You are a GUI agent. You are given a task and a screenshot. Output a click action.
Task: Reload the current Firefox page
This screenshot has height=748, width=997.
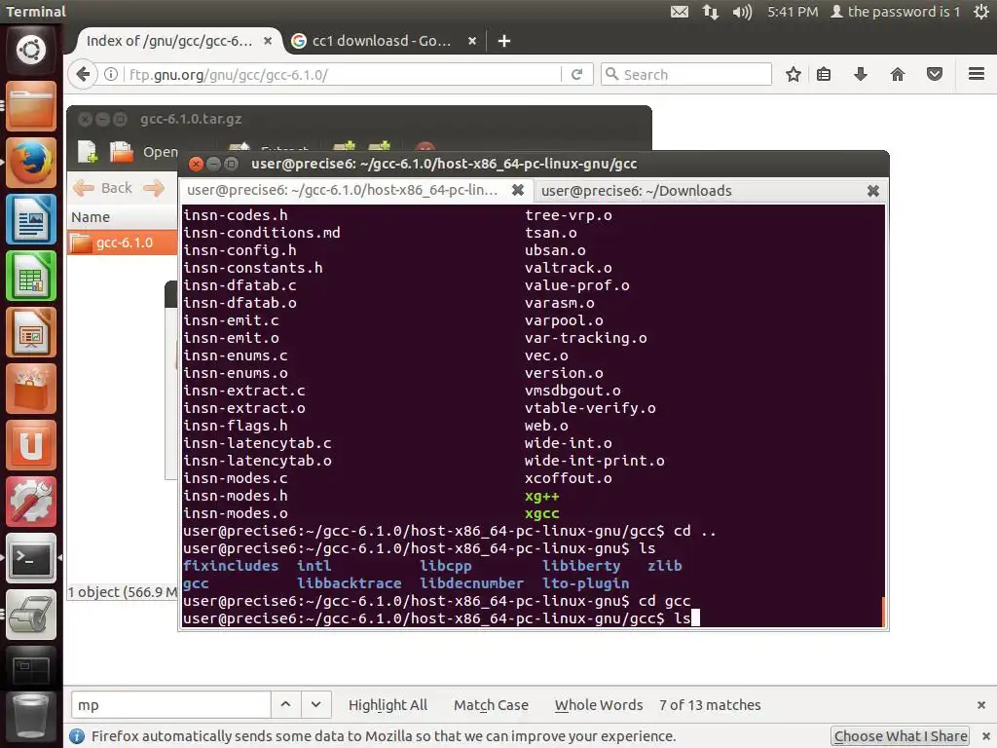[x=576, y=74]
